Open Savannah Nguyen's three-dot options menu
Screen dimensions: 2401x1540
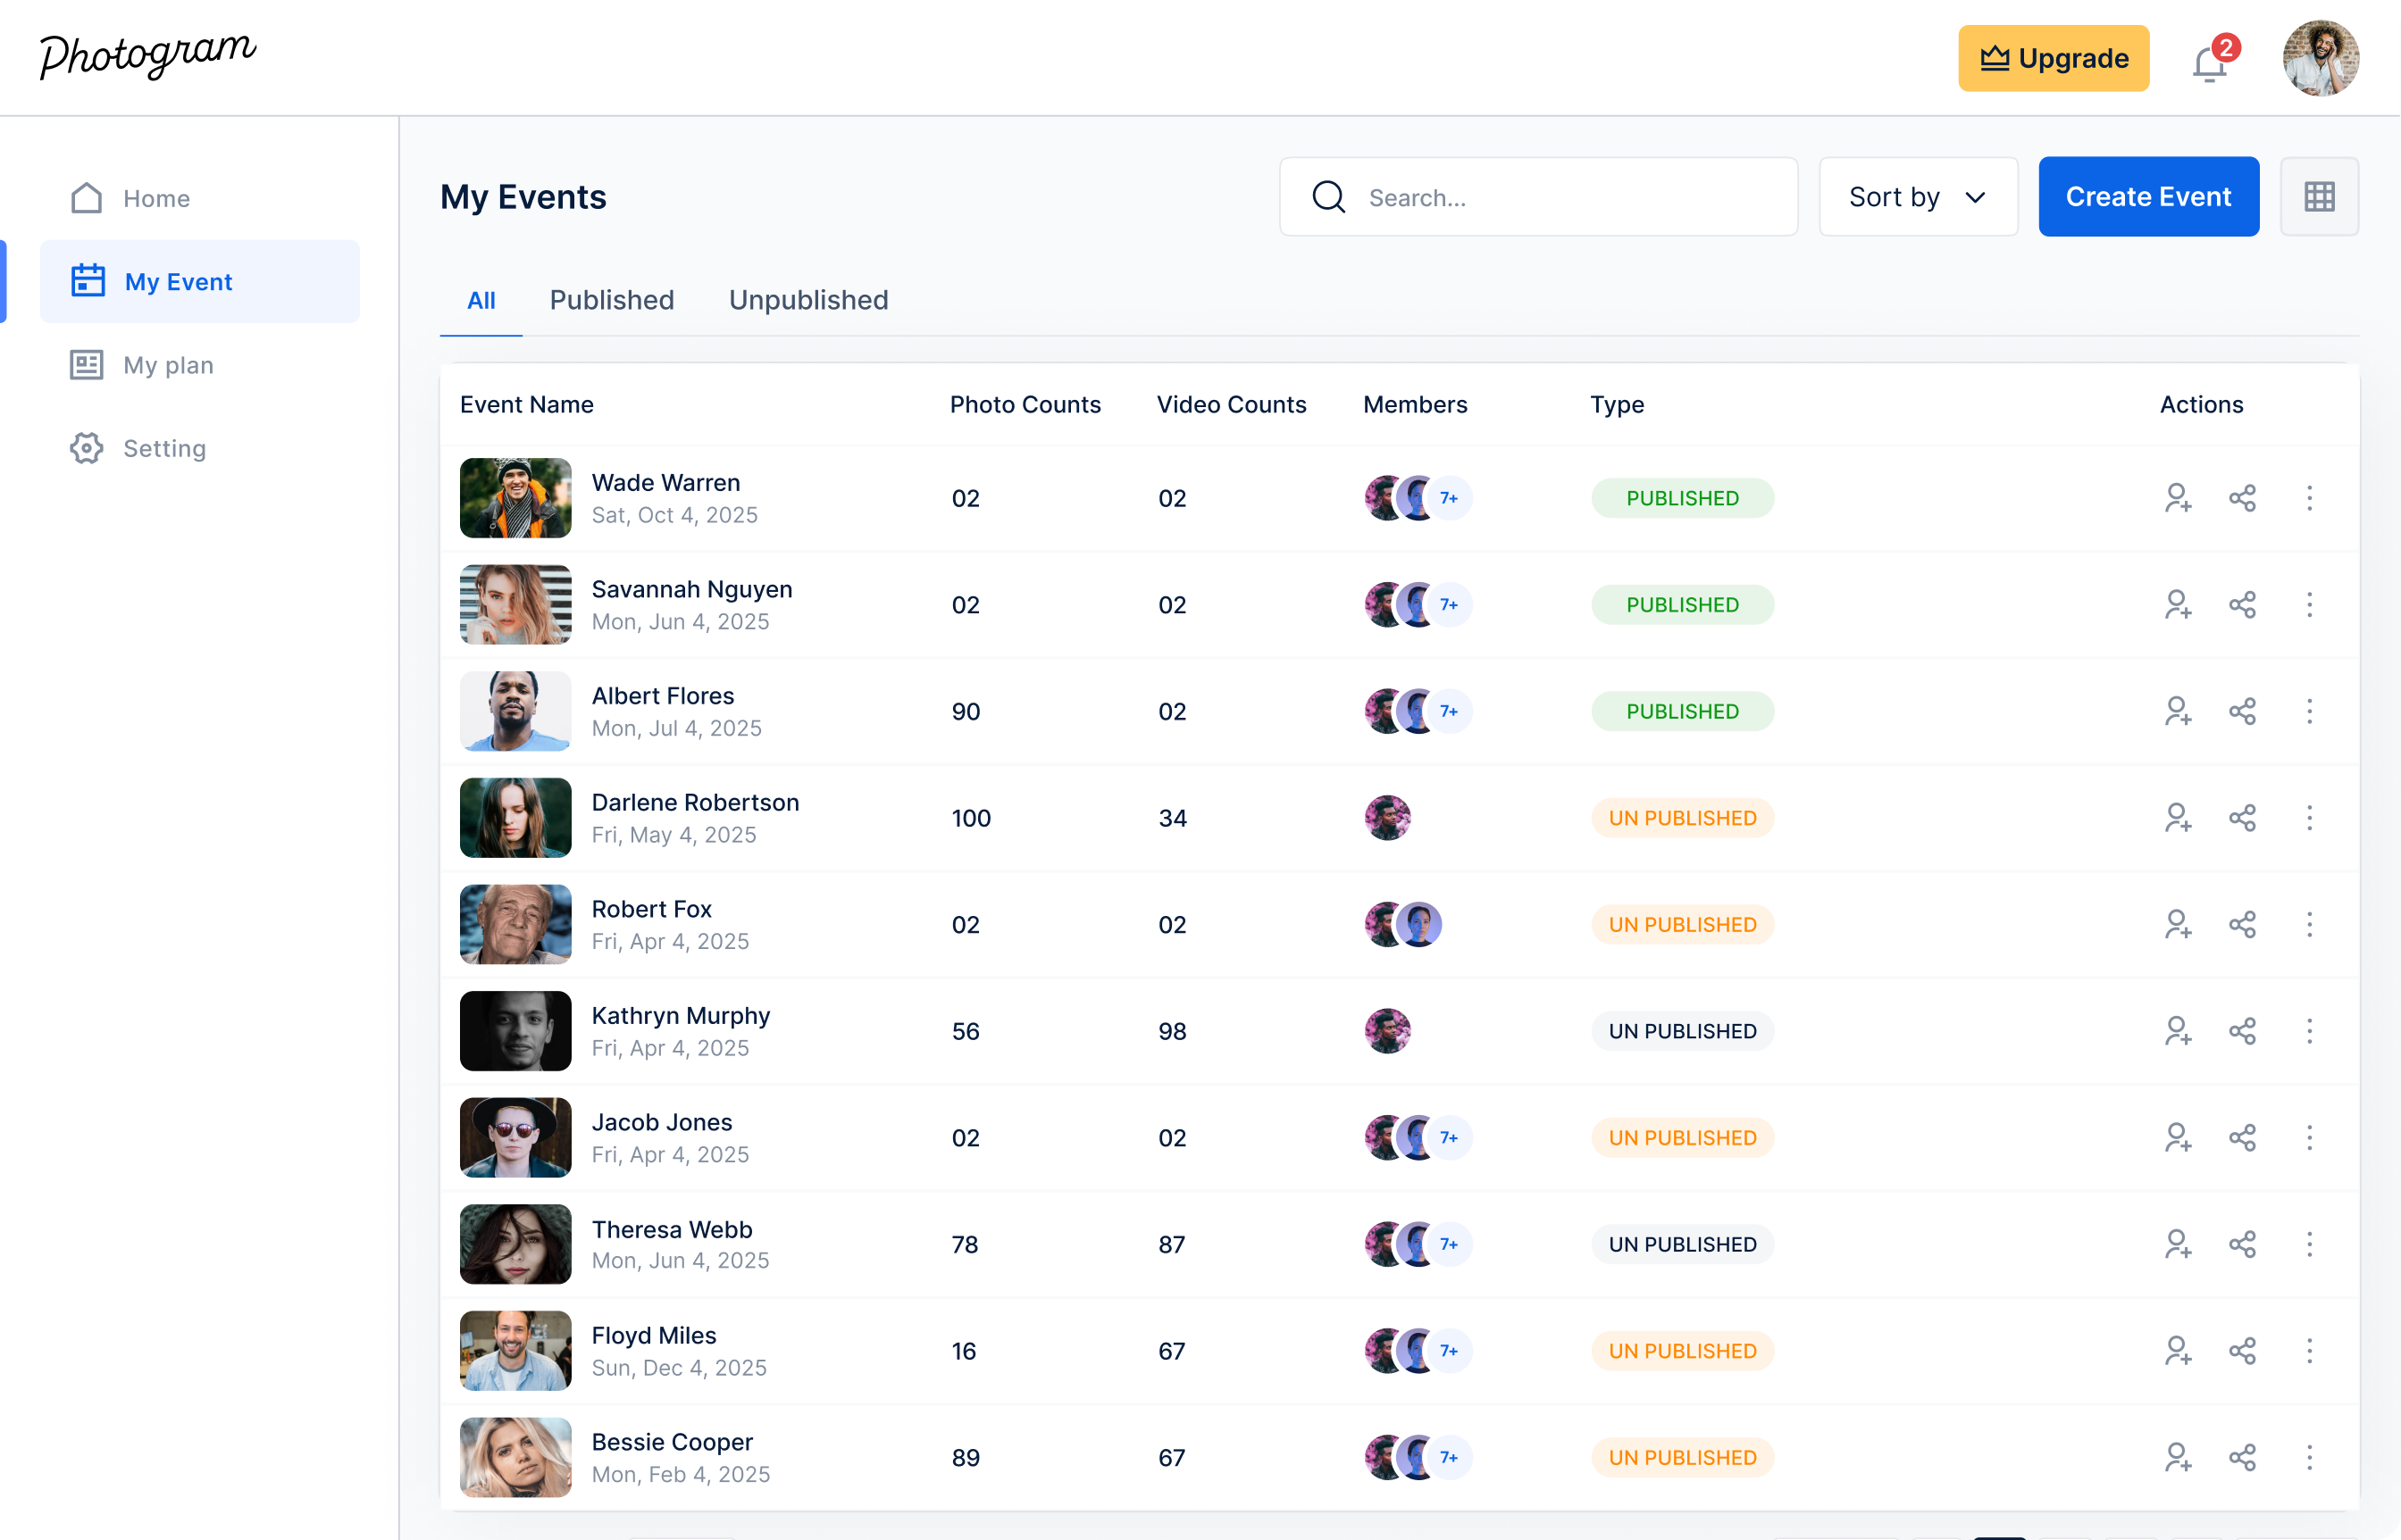point(2309,605)
